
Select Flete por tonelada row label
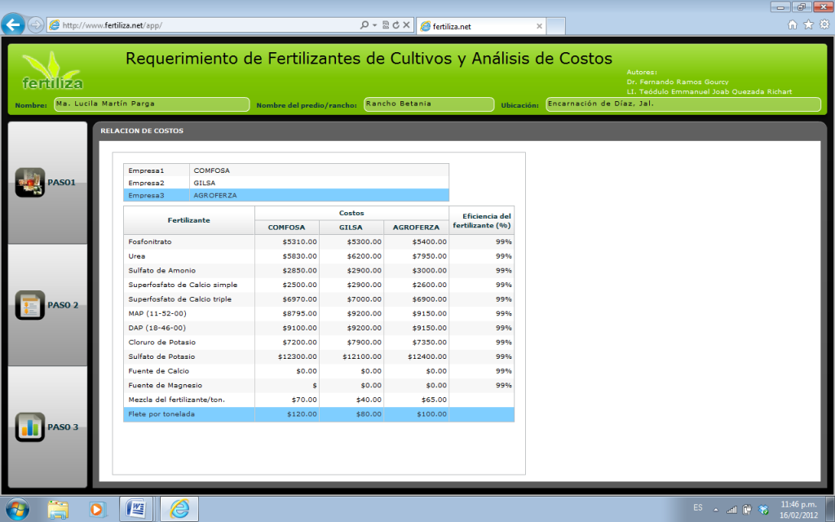click(161, 414)
